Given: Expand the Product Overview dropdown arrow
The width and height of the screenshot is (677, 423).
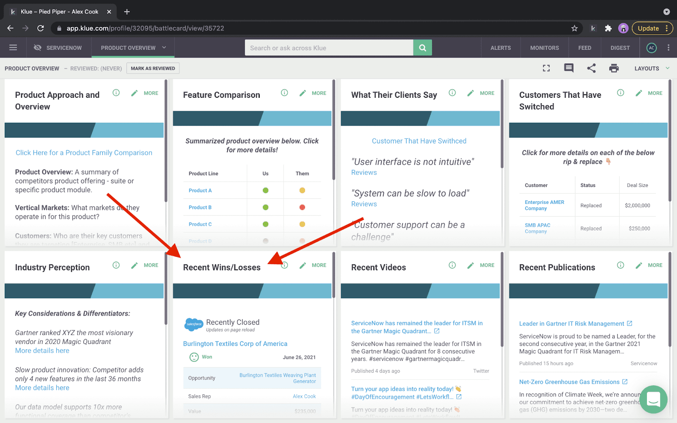Looking at the screenshot, I should pyautogui.click(x=164, y=47).
